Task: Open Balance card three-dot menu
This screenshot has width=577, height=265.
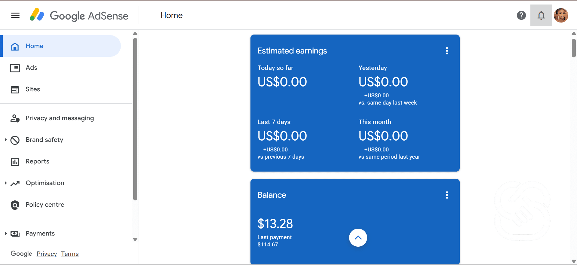Action: 447,195
